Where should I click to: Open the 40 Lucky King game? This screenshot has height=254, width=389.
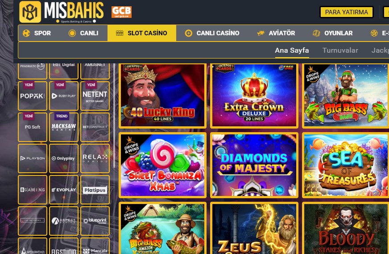point(163,96)
